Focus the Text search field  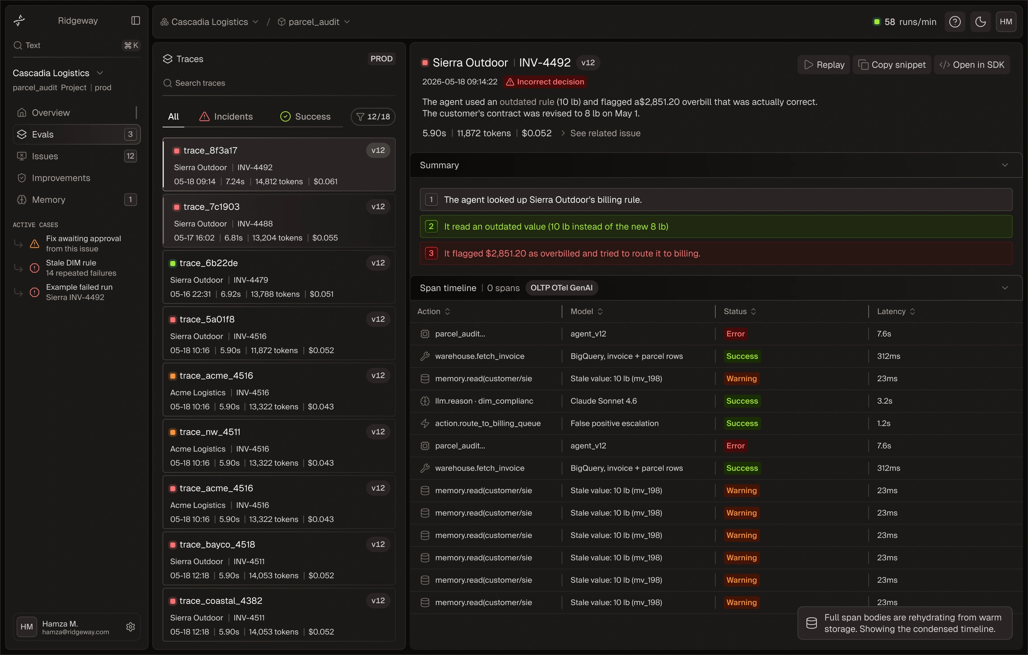click(76, 45)
